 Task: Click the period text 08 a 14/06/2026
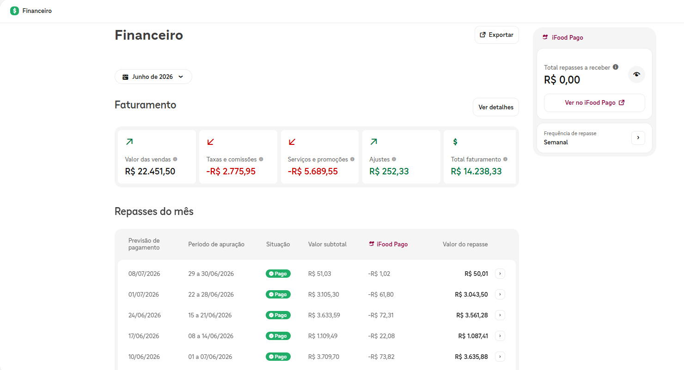(211, 336)
